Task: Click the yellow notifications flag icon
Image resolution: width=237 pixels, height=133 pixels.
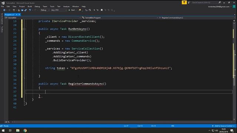Action: tap(184, 3)
